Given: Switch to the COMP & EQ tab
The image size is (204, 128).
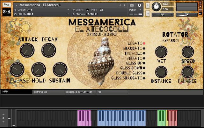Looking at the screenshot, I should pyautogui.click(x=48, y=92).
